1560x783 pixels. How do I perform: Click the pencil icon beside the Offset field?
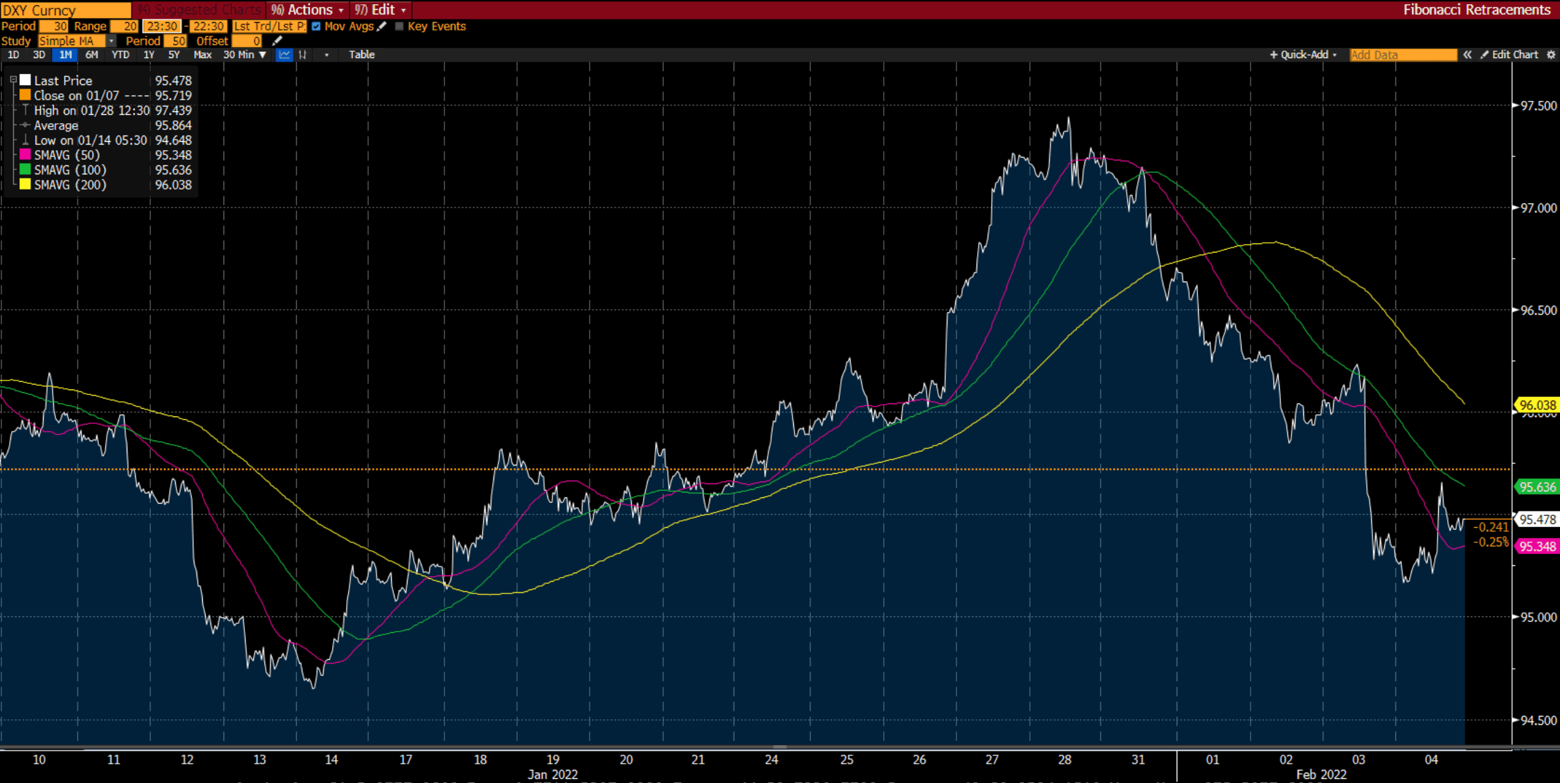[277, 41]
